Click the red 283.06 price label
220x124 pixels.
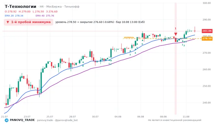click(207, 31)
